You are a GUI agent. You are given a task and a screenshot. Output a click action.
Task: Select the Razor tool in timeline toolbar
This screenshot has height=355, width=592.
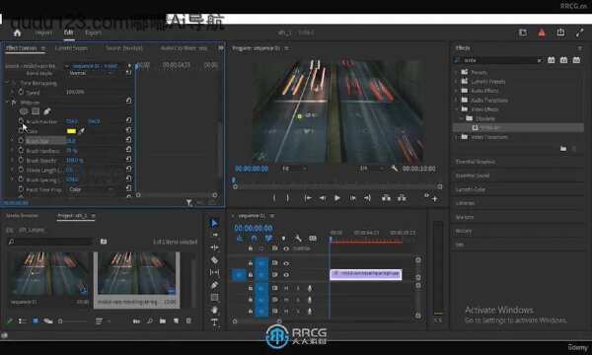coord(214,260)
